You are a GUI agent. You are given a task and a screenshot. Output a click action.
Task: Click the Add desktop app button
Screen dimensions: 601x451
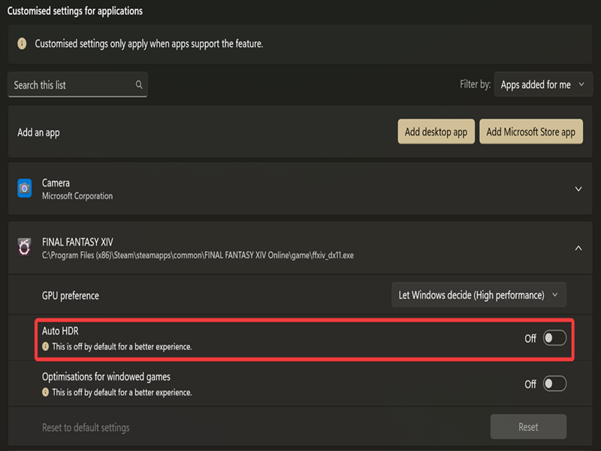click(x=436, y=132)
